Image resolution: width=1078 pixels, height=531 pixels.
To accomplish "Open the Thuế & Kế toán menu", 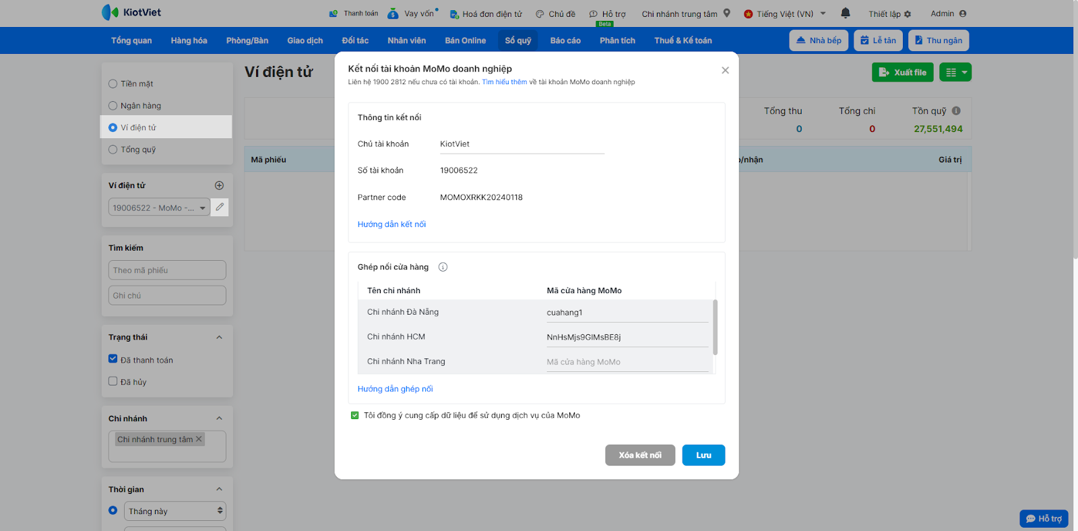I will click(x=683, y=40).
